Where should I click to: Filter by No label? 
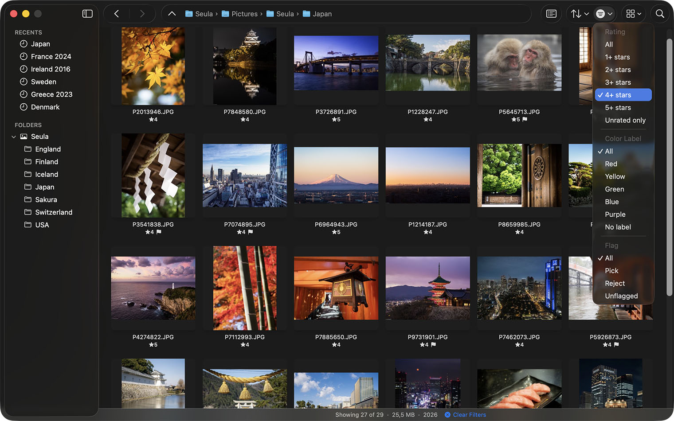pyautogui.click(x=623, y=227)
